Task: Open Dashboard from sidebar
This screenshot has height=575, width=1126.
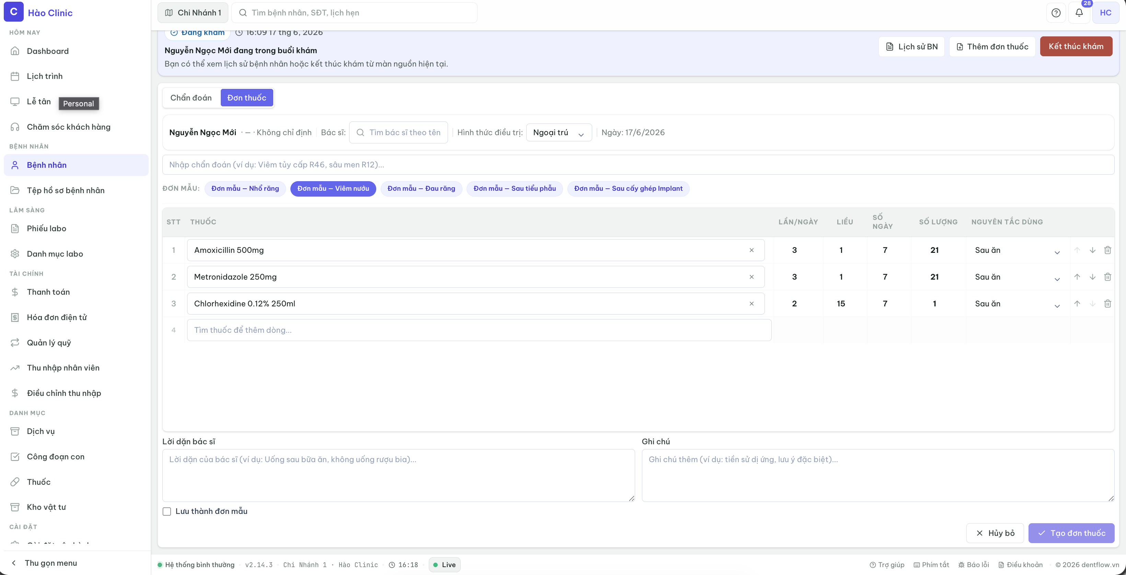Action: pyautogui.click(x=76, y=51)
